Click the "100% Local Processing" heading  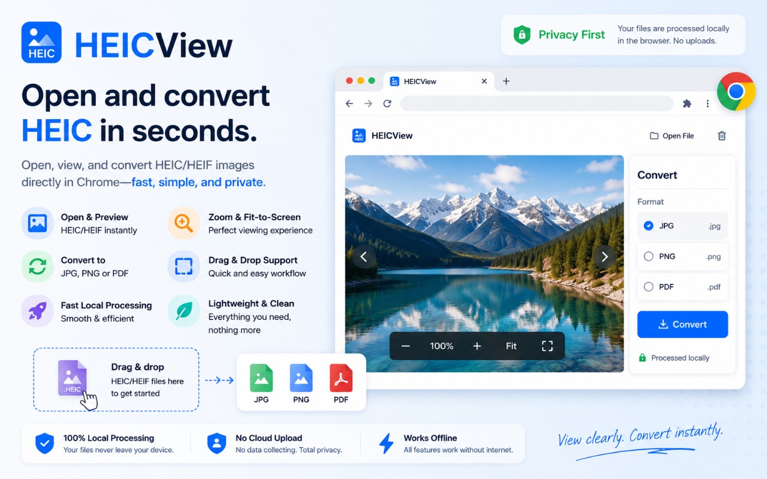[108, 438]
